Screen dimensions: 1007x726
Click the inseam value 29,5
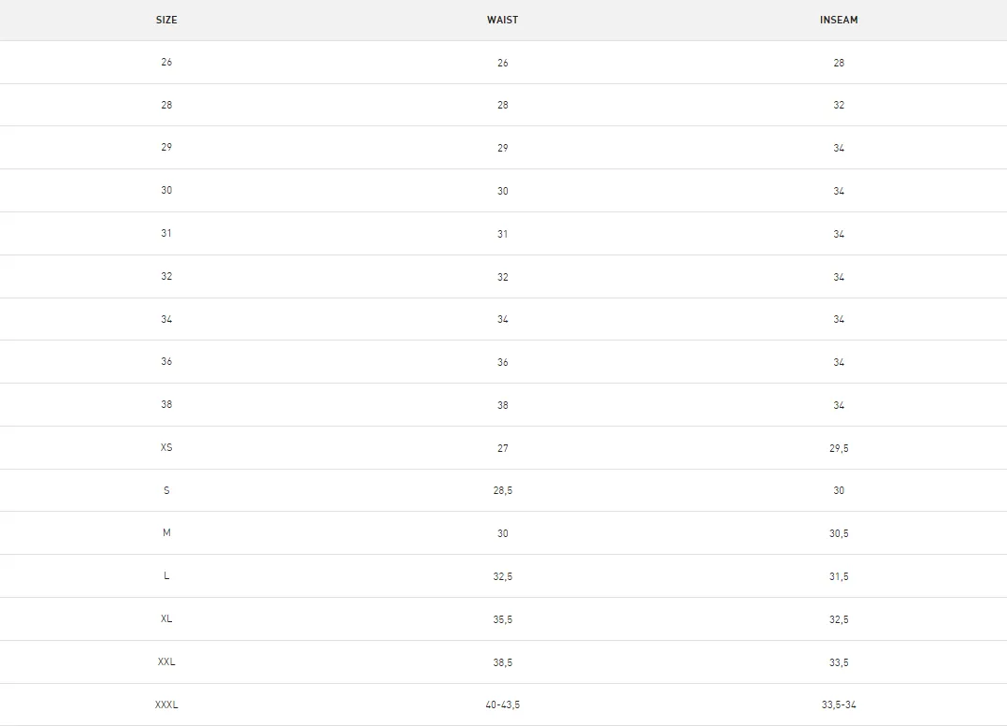tap(839, 448)
